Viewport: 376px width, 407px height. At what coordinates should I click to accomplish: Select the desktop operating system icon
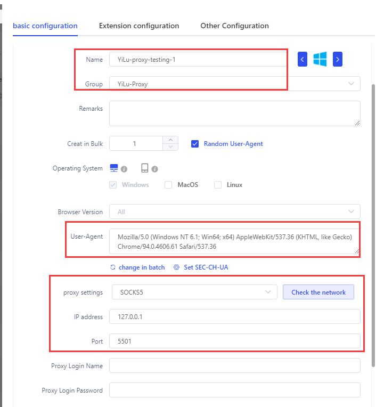(x=114, y=168)
